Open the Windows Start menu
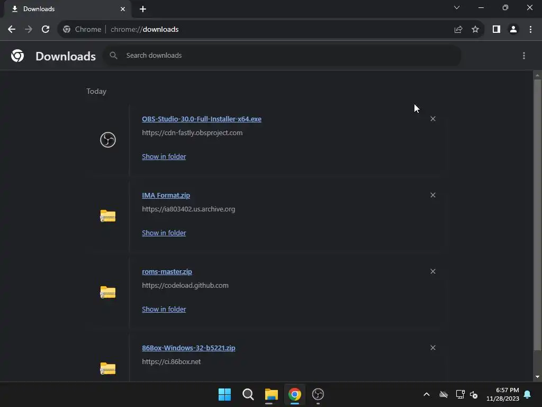The width and height of the screenshot is (542, 407). (224, 394)
